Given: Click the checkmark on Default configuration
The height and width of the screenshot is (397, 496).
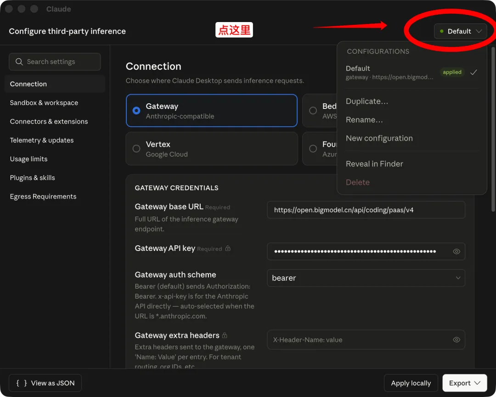Looking at the screenshot, I should [x=473, y=72].
